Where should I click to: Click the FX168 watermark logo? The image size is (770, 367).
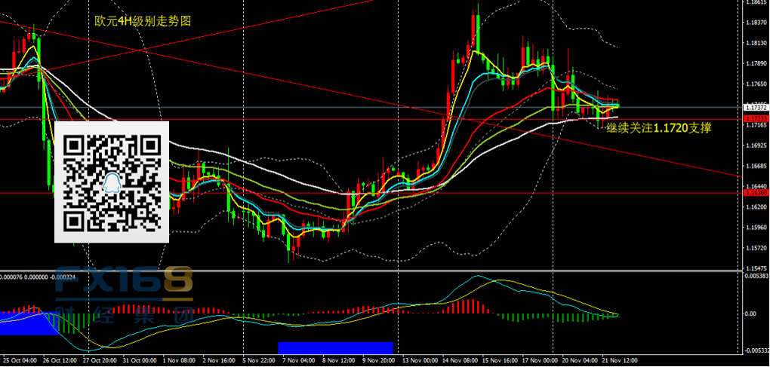(x=125, y=281)
